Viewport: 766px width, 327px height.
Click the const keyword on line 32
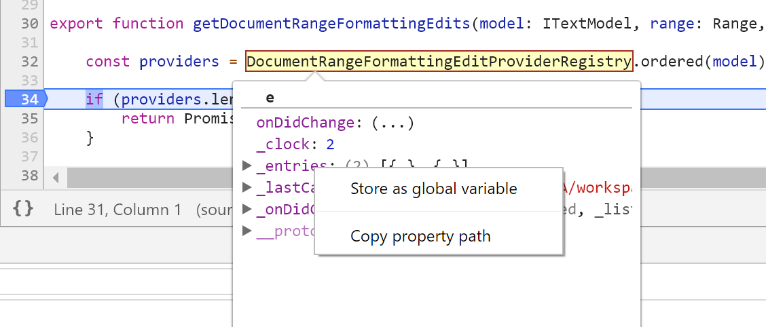[x=108, y=62]
